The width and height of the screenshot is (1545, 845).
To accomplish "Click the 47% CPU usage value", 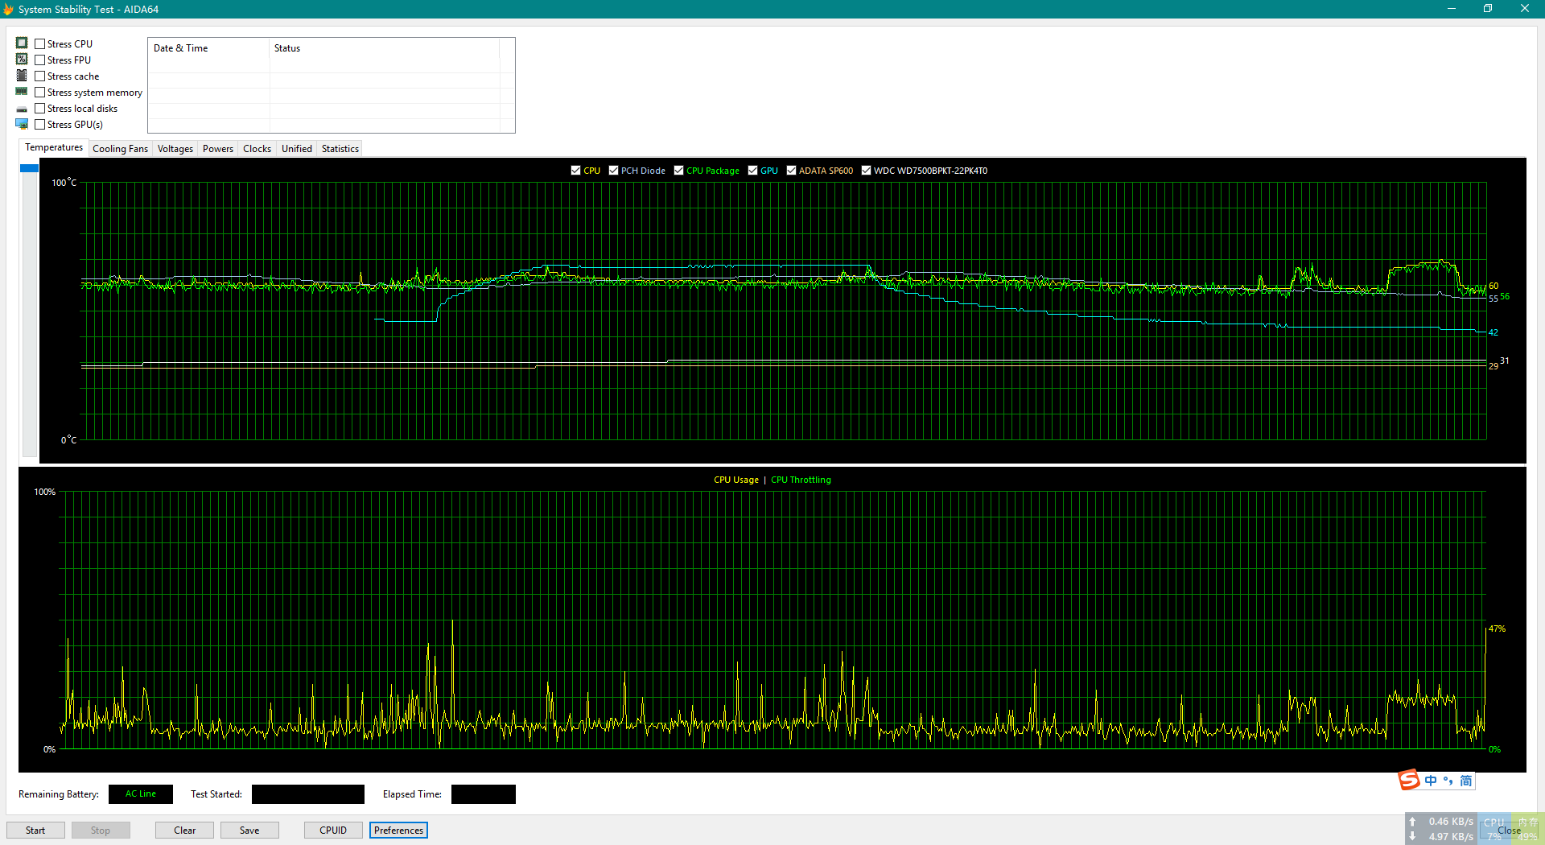I will coord(1497,629).
